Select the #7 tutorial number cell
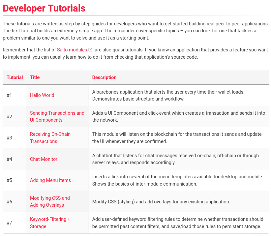The image size is (271, 236). 15,223
